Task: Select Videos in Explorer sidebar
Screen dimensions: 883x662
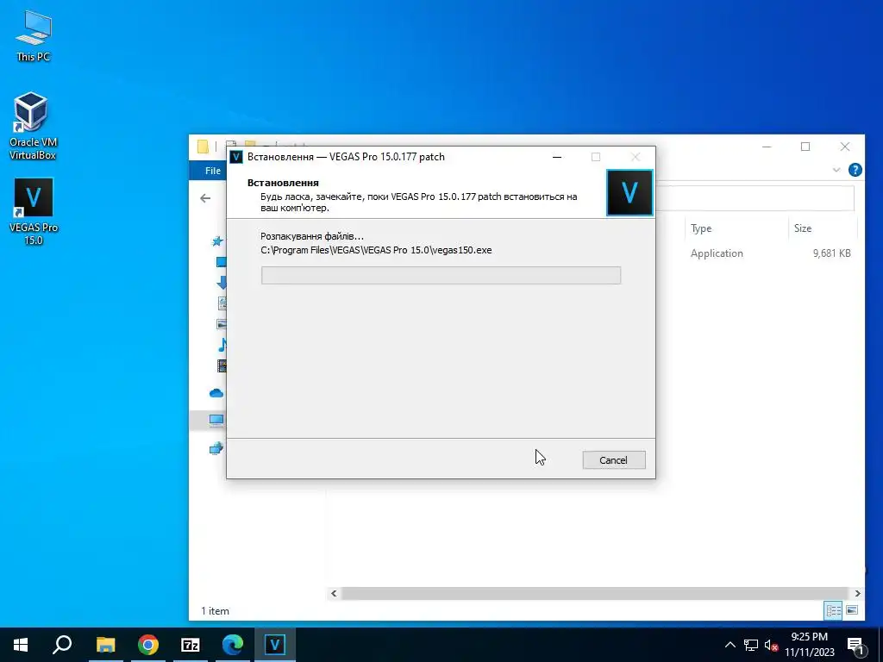Action: (x=222, y=365)
